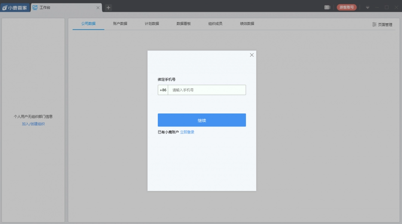Click the phone number input field

point(207,90)
